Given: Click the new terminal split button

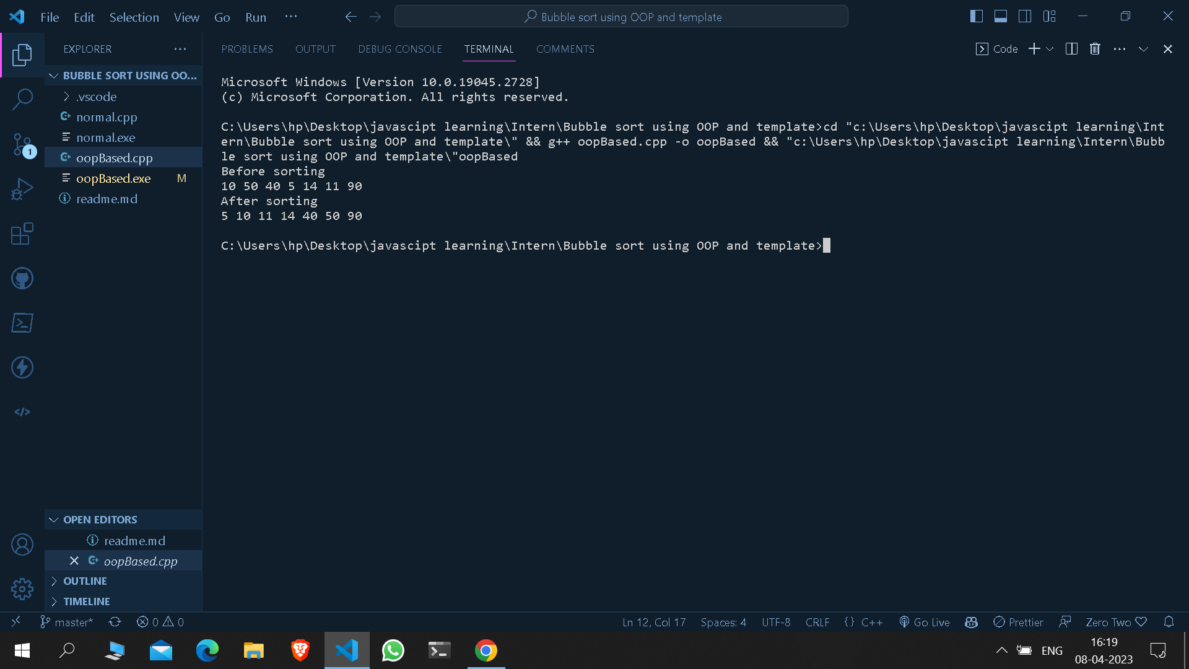Looking at the screenshot, I should tap(1071, 48).
